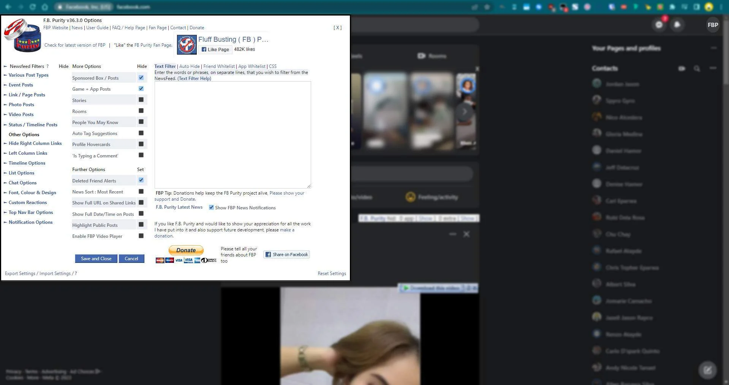Click Feeling/activity emoji icon

tap(410, 197)
